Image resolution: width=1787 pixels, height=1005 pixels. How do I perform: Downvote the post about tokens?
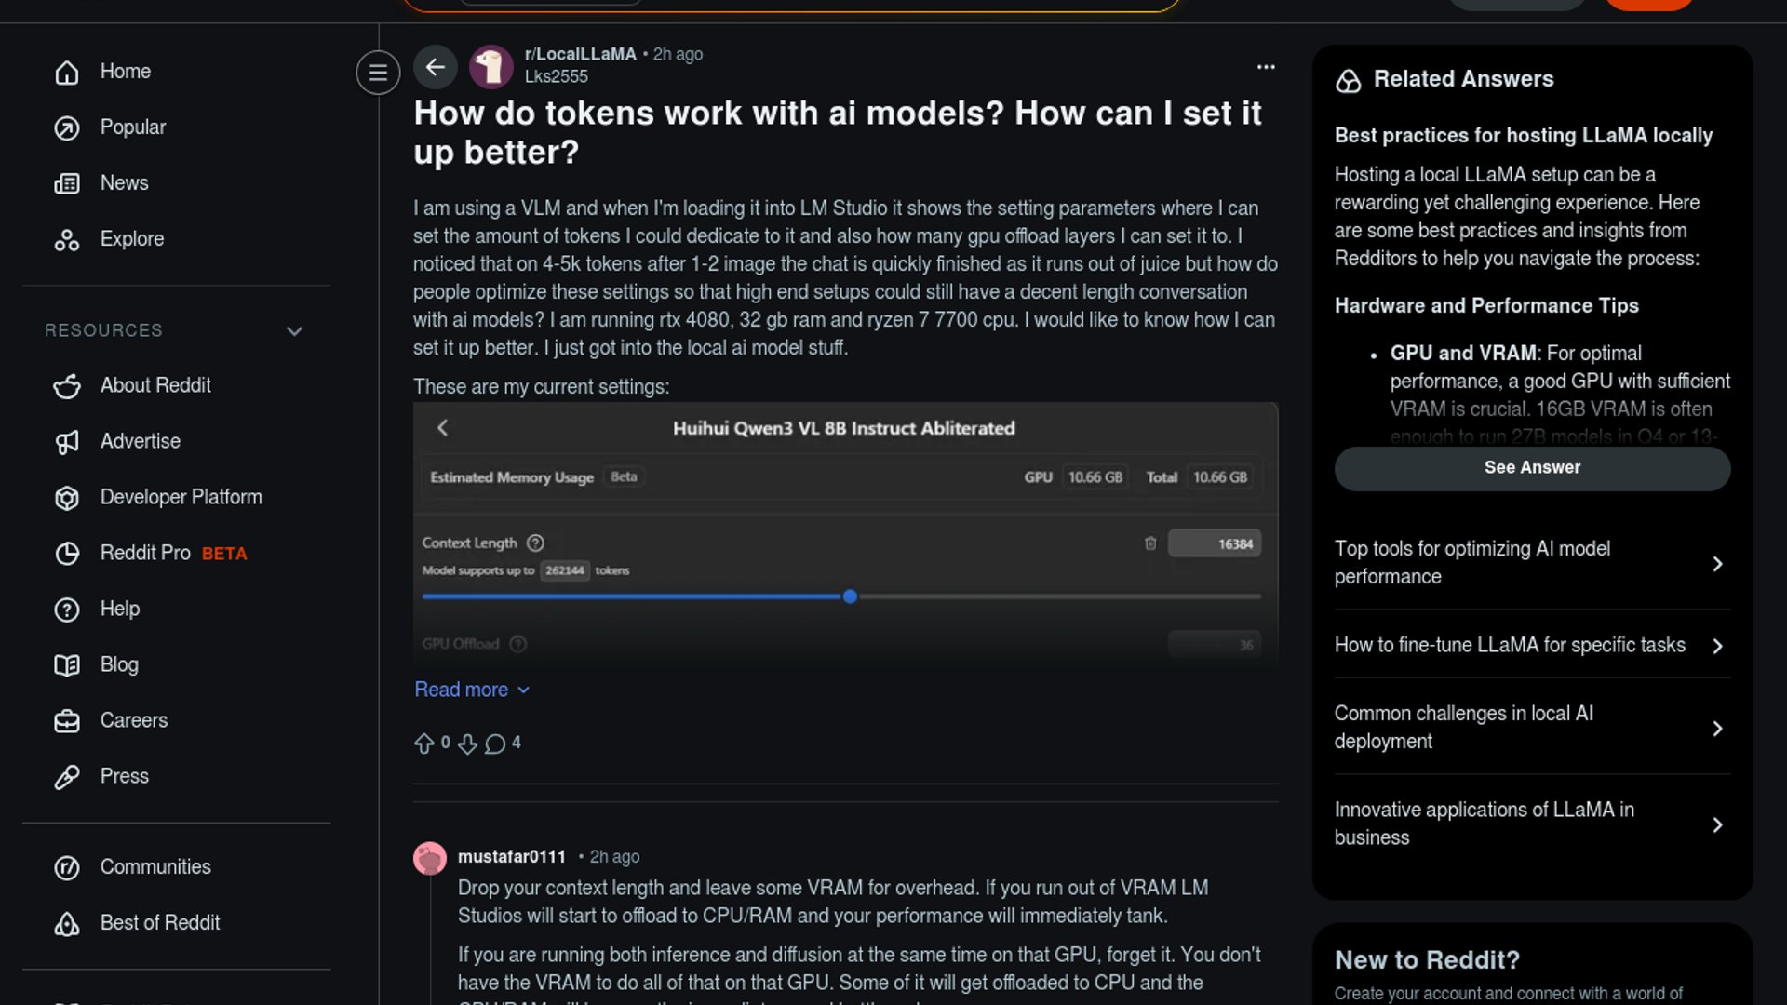467,744
